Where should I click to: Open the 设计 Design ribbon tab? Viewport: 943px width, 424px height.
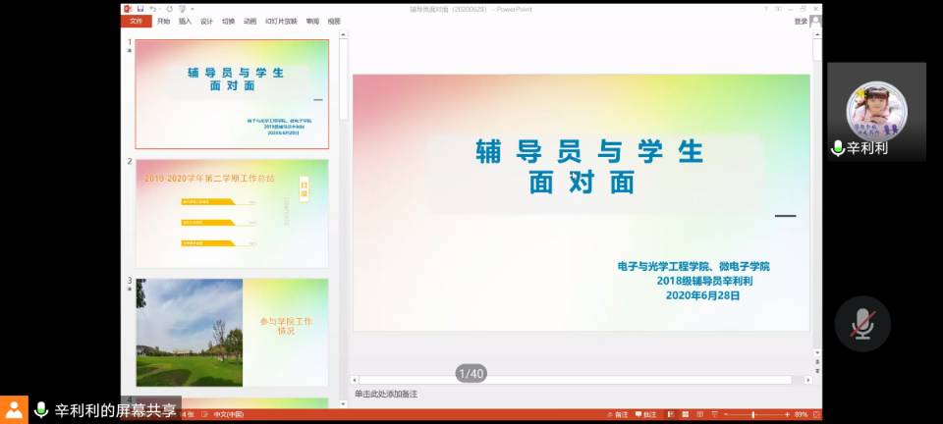pyautogui.click(x=206, y=21)
